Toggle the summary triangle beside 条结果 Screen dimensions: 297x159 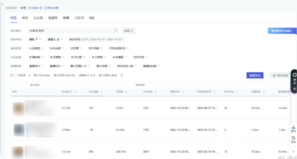(x=30, y=75)
